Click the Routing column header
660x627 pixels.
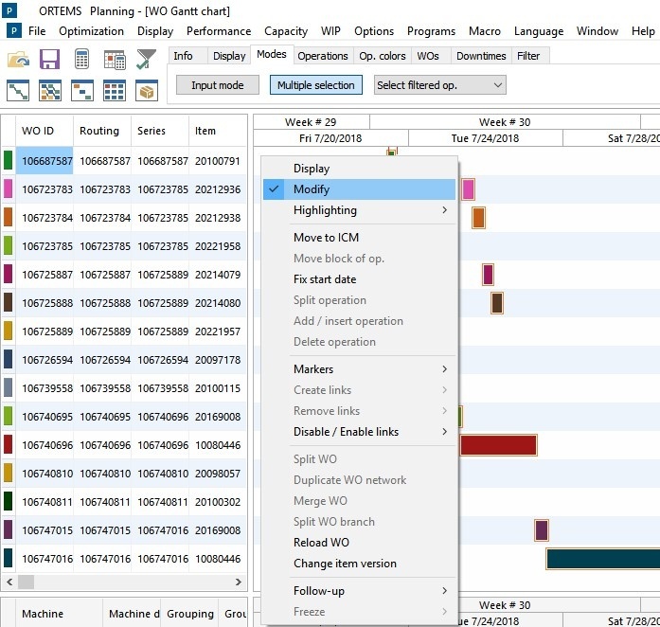(102, 131)
